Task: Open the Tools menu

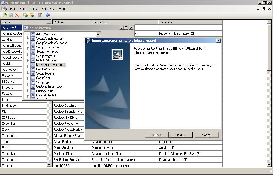Action: pyautogui.click(x=33, y=9)
